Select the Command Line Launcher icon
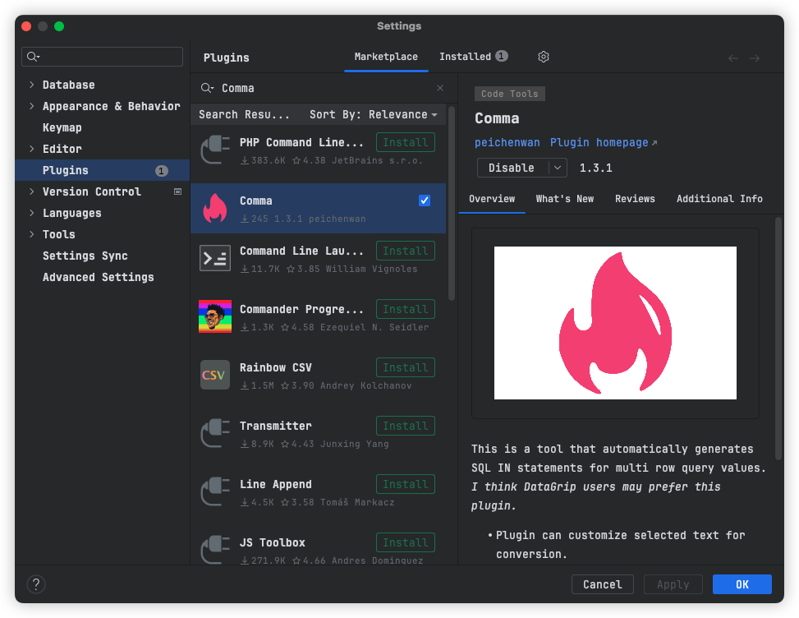 (x=215, y=258)
